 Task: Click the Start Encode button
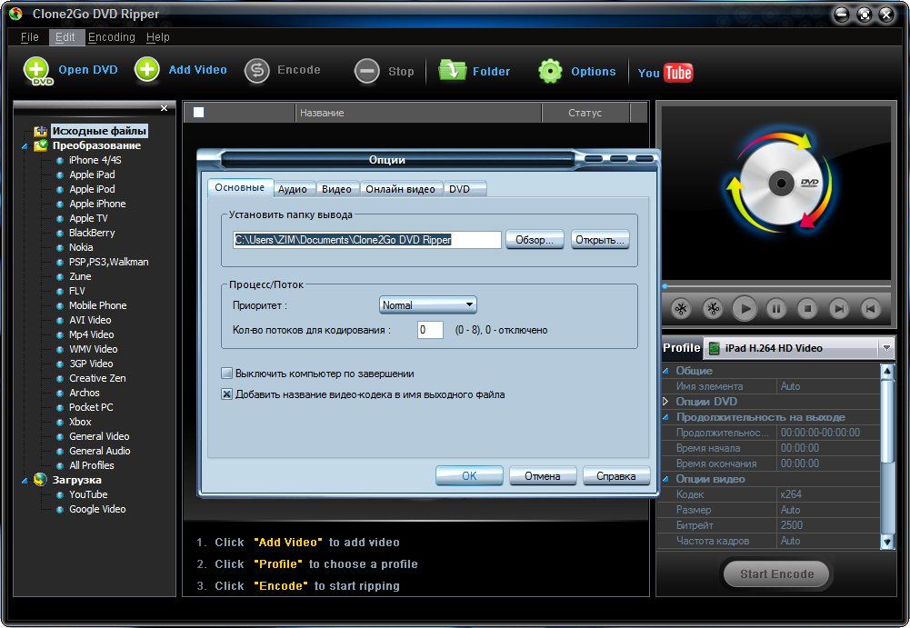click(776, 574)
